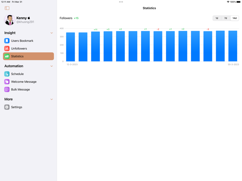Tap the bar labeled -3
The image size is (242, 181).
coord(208,46)
